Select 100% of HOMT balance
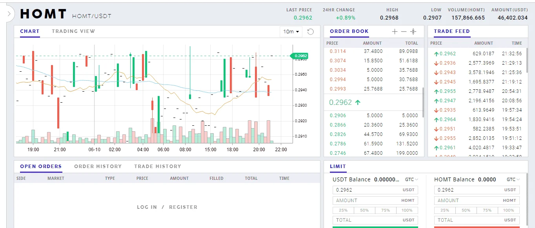The height and width of the screenshot is (228, 535). [509, 210]
